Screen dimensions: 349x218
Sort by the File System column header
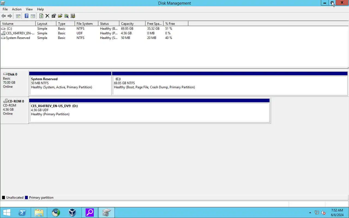tap(86, 24)
